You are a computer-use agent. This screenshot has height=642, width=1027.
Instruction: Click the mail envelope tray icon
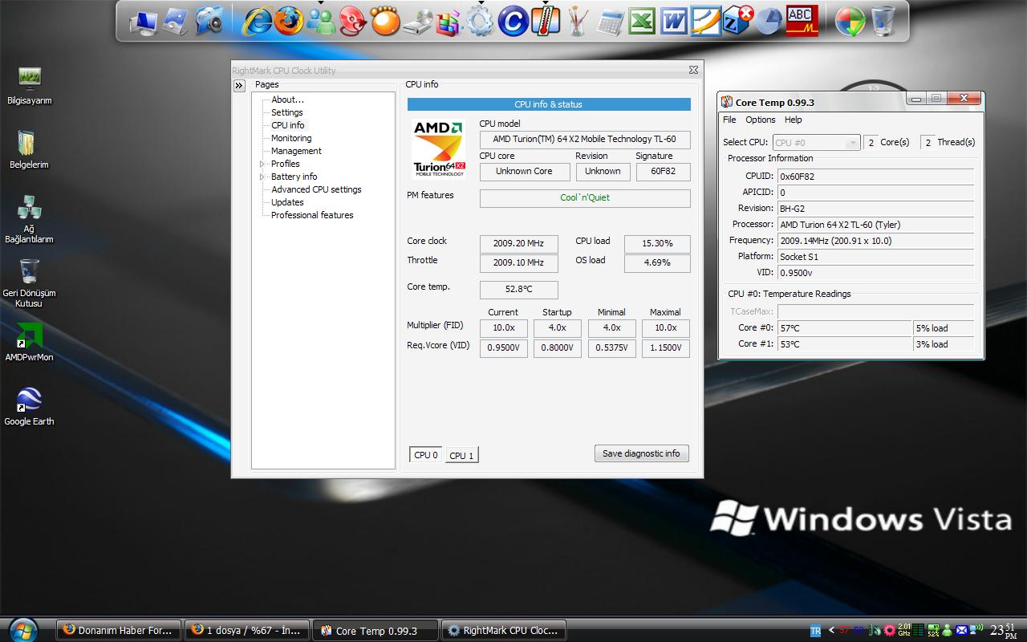click(x=962, y=631)
